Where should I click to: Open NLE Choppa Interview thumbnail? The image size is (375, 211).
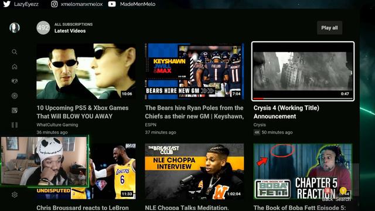tap(195, 171)
